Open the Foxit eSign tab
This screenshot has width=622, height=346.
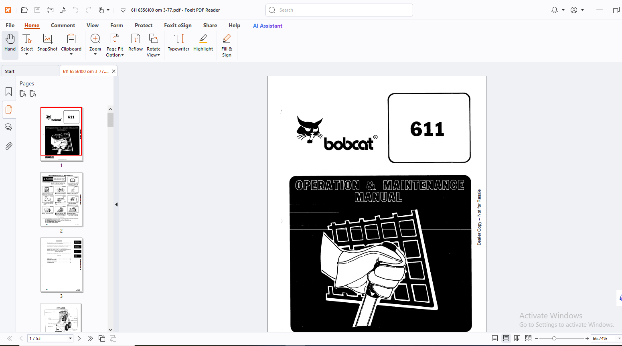click(x=178, y=25)
